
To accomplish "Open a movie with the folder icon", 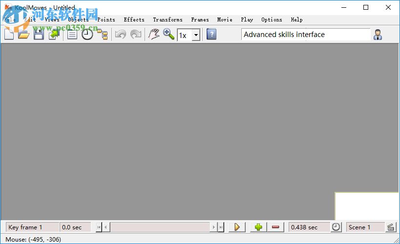I will [x=24, y=35].
